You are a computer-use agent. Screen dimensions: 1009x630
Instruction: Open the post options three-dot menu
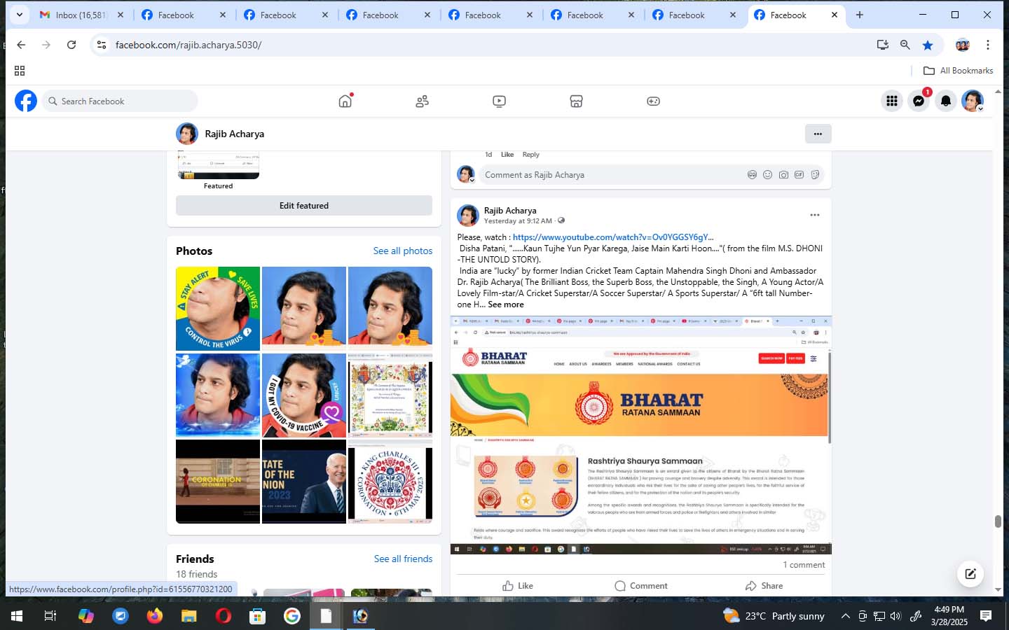(815, 216)
